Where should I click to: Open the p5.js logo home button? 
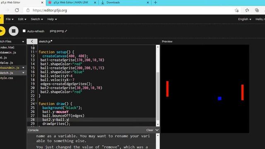[x=2, y=19]
